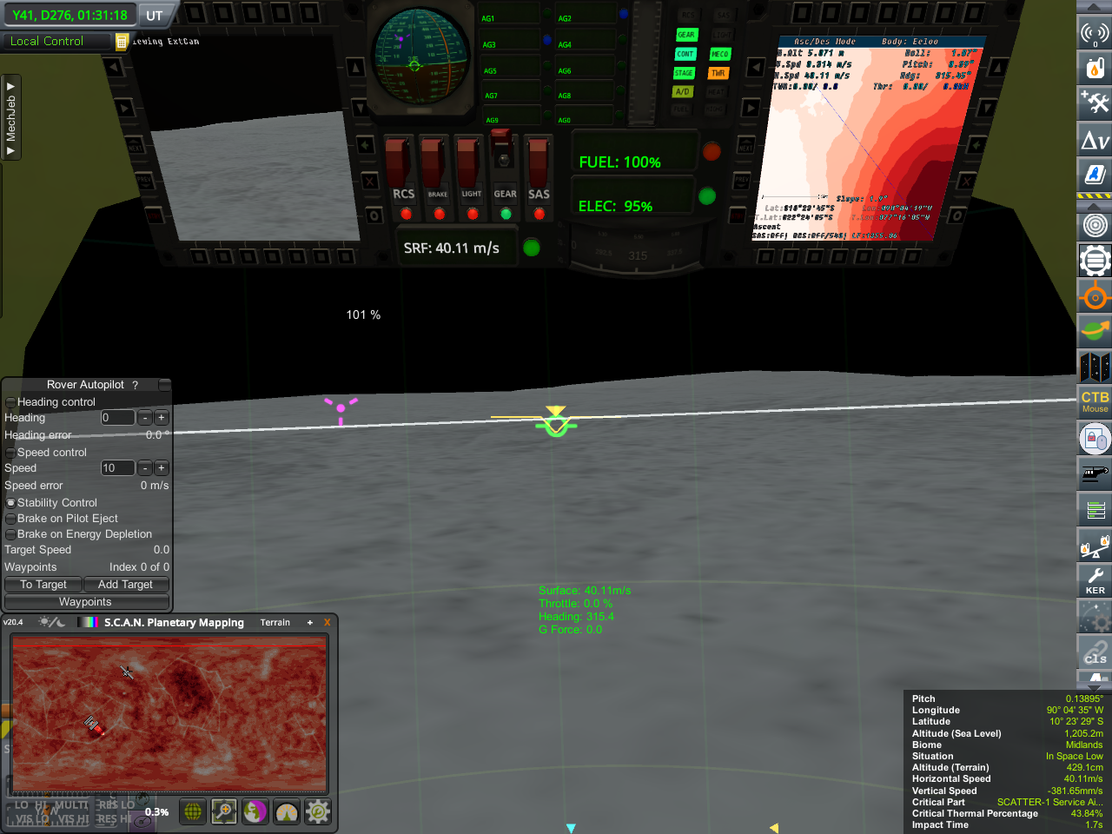Increase Rover Autopilot heading with plus
The width and height of the screenshot is (1112, 834).
pos(161,418)
